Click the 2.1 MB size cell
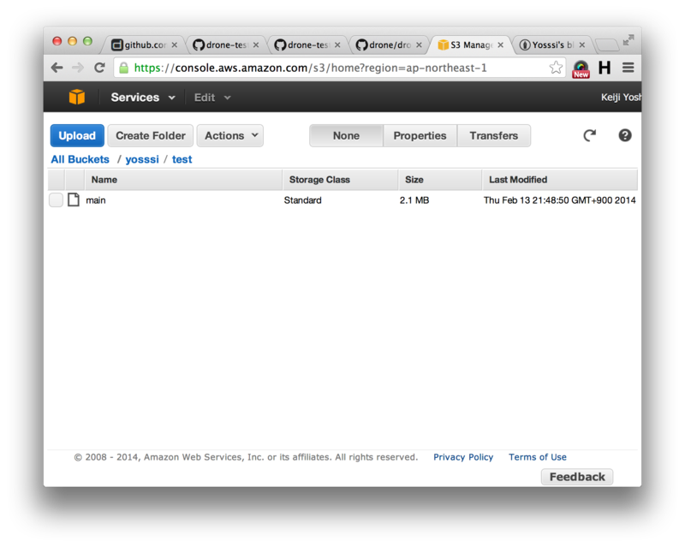Viewport: 685px width, 547px height. [414, 200]
